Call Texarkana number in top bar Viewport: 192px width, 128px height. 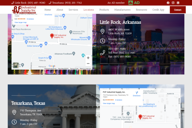point(65,3)
